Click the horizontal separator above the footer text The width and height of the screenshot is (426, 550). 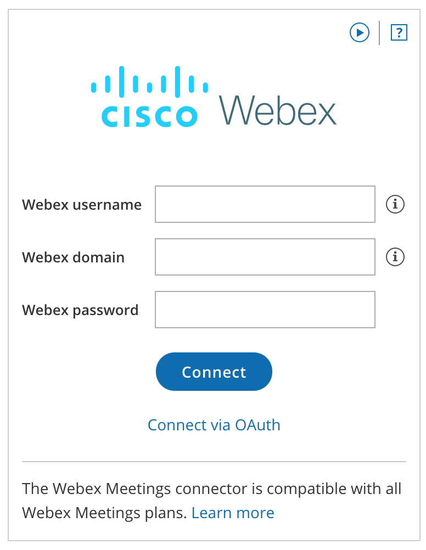(214, 462)
